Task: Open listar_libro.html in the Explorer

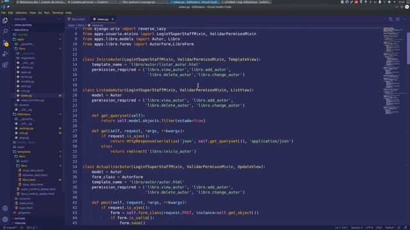Action: pyautogui.click(x=33, y=185)
